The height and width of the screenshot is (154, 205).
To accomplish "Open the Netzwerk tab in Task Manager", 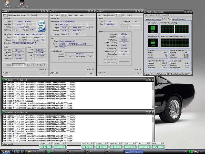I will point(175,19).
